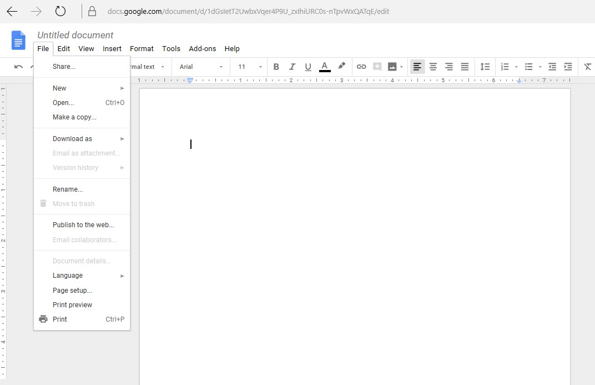Click the Insert link icon
This screenshot has height=385, width=595.
pos(361,67)
